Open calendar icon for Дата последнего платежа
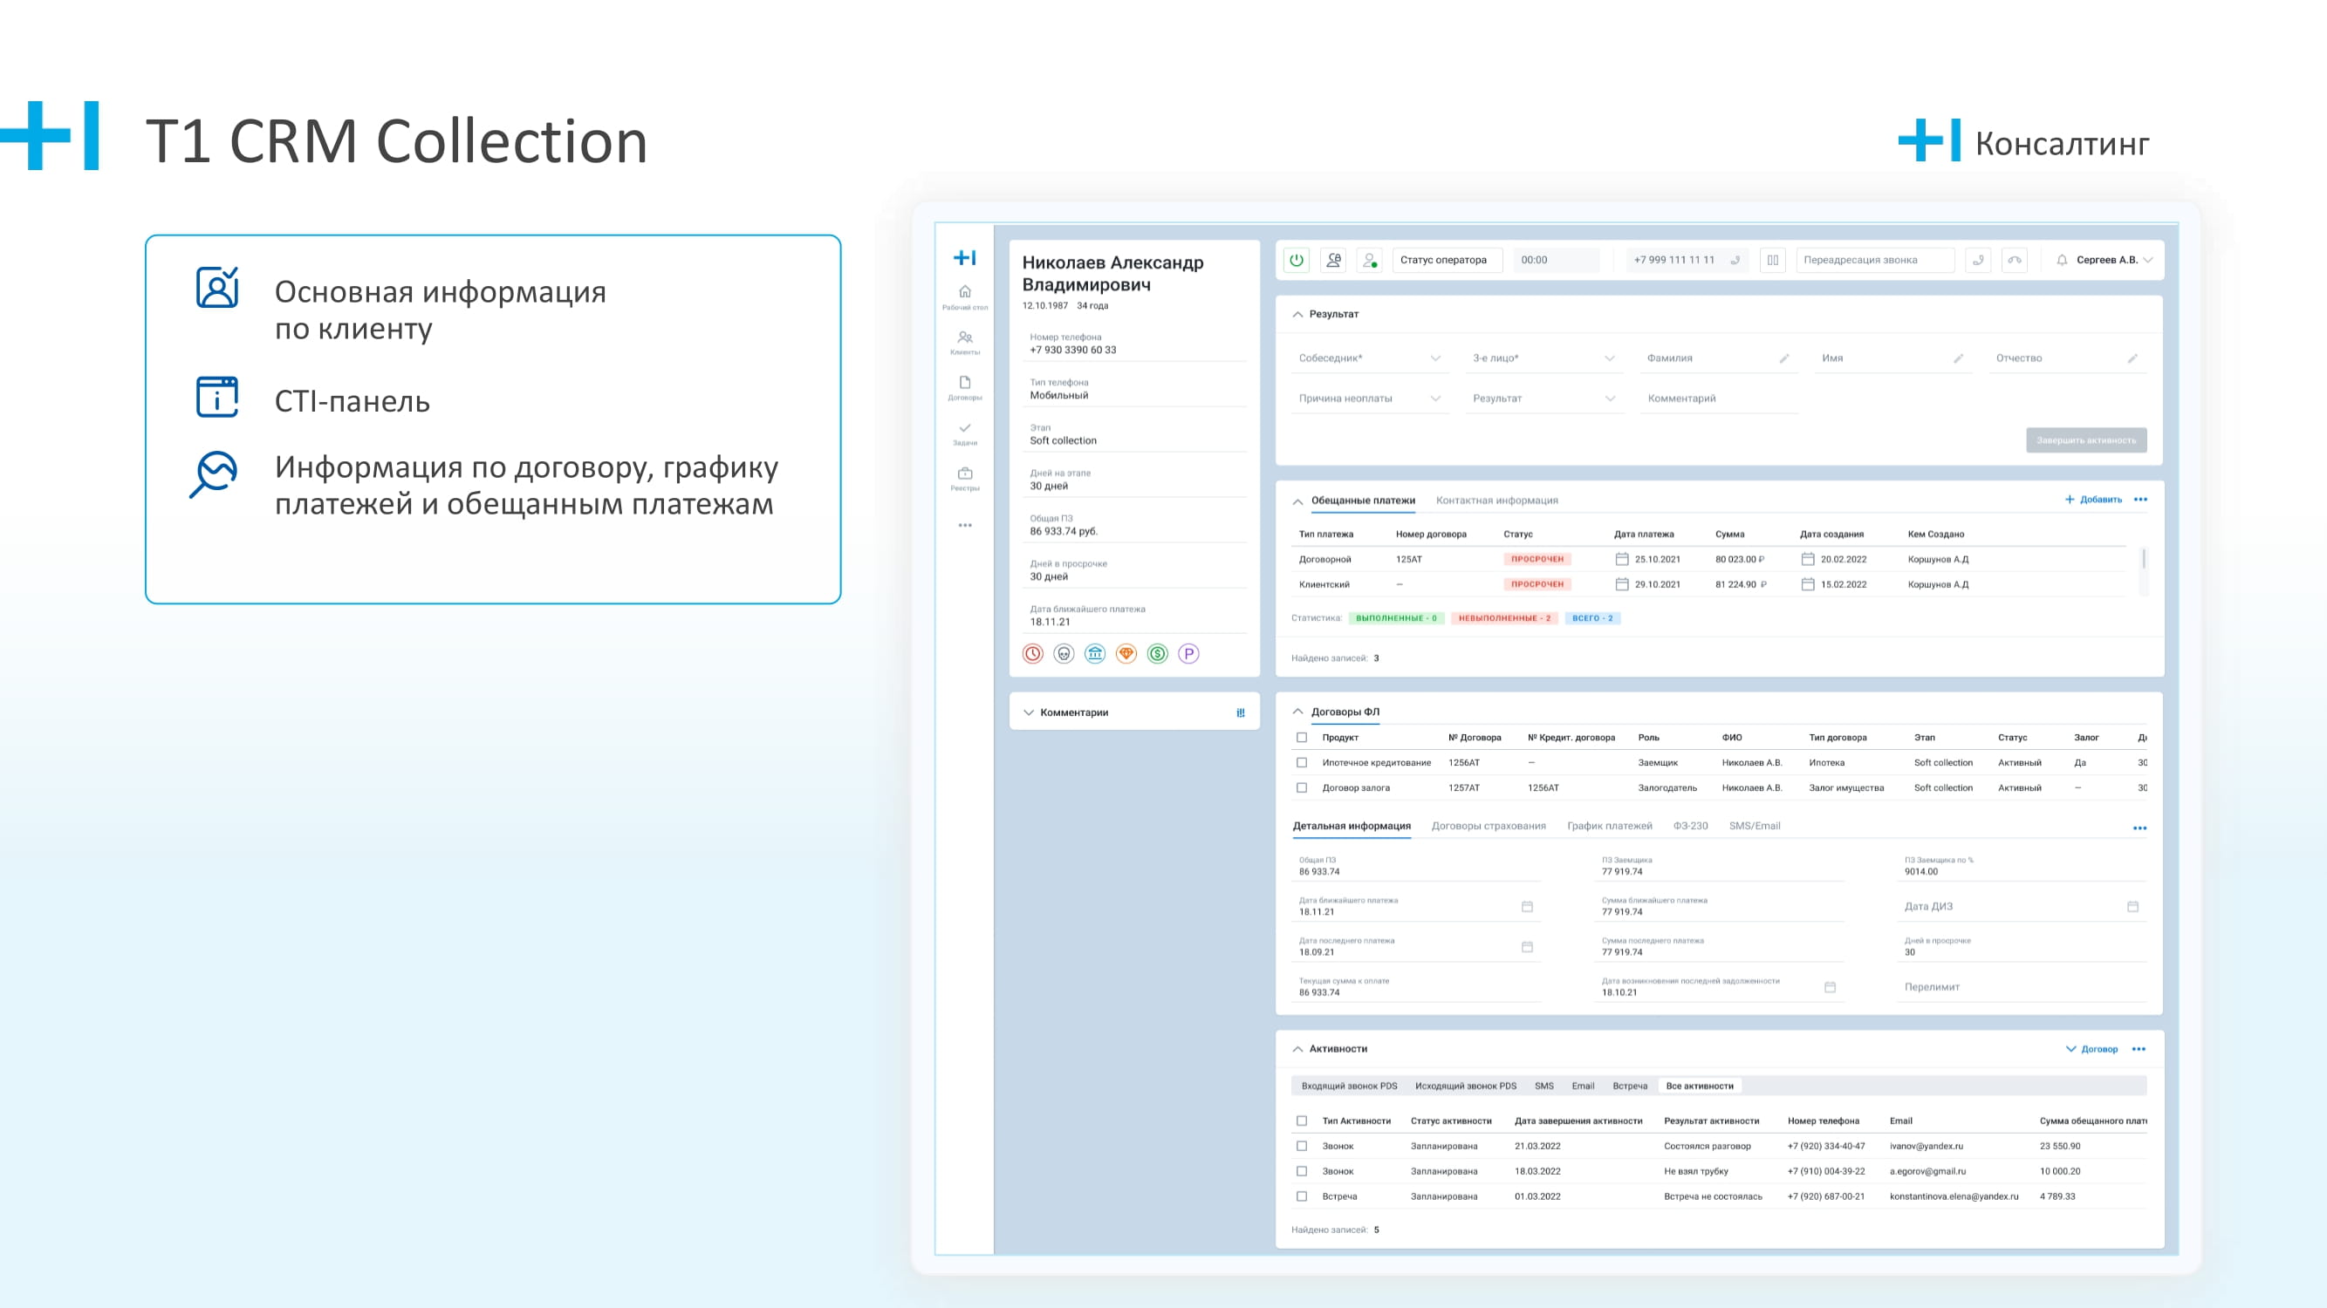Image resolution: width=2327 pixels, height=1308 pixels. coord(1527,947)
